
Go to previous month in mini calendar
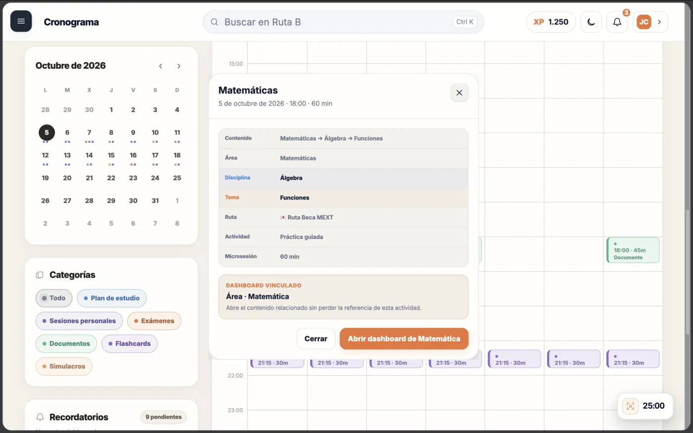[x=160, y=66]
